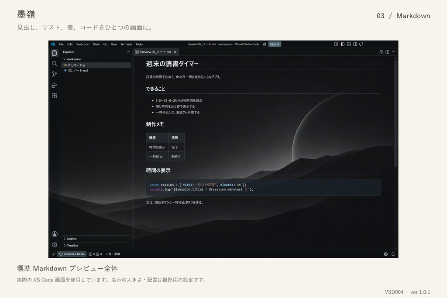
Task: Open the Run and Debug view
Action: 55,85
